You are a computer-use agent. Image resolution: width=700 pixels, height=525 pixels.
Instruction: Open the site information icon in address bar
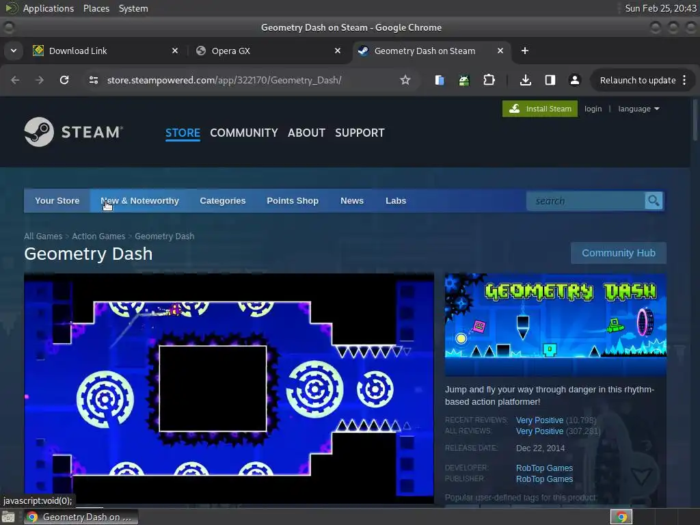tap(93, 80)
